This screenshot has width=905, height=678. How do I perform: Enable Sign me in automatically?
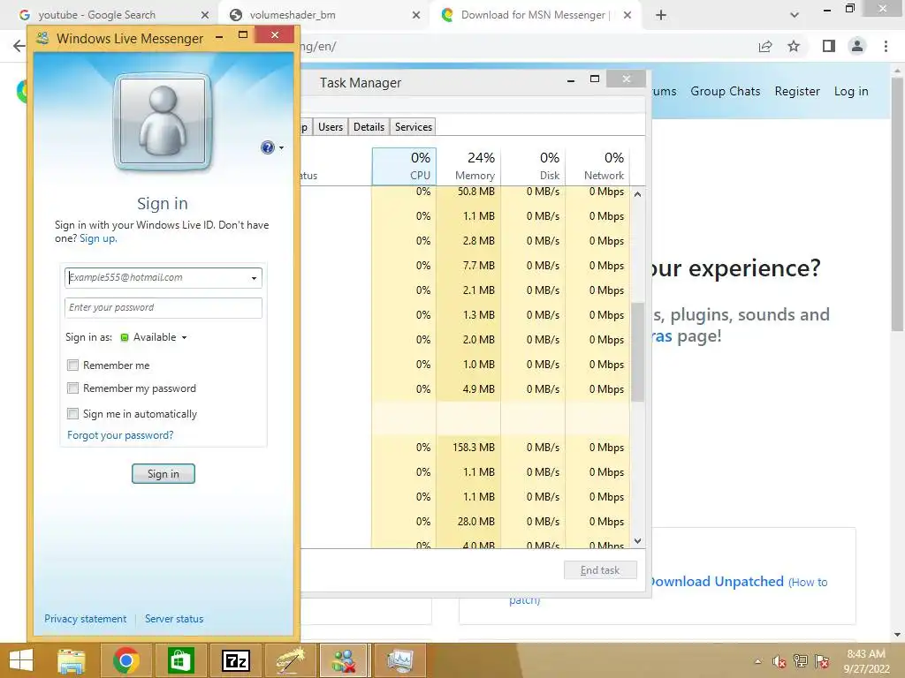(72, 413)
